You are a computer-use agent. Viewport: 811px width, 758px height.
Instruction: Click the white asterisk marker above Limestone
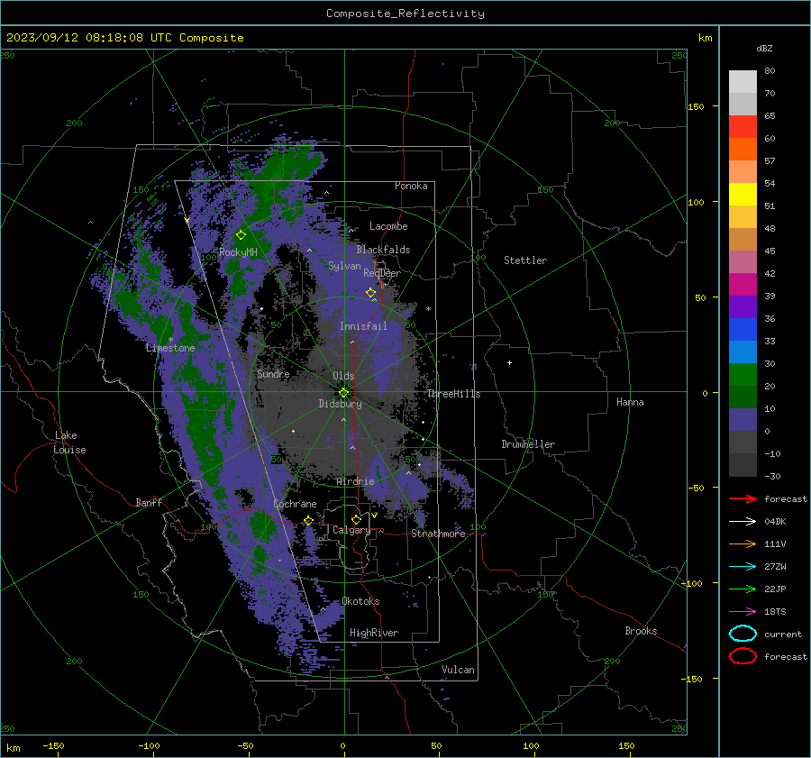point(170,340)
